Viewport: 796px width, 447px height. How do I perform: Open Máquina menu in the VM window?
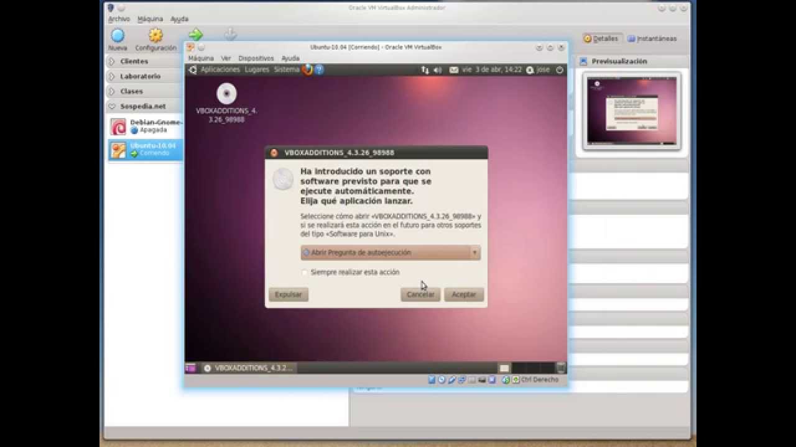coord(201,58)
